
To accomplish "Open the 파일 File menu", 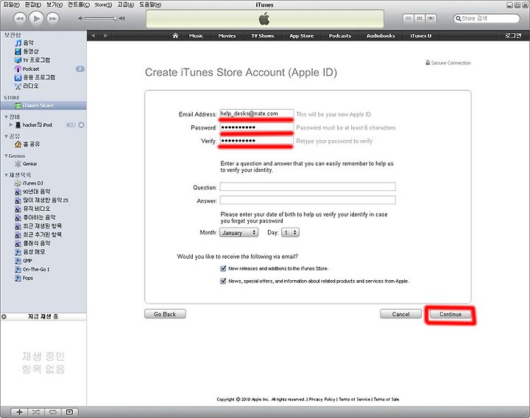I will 12,4.
